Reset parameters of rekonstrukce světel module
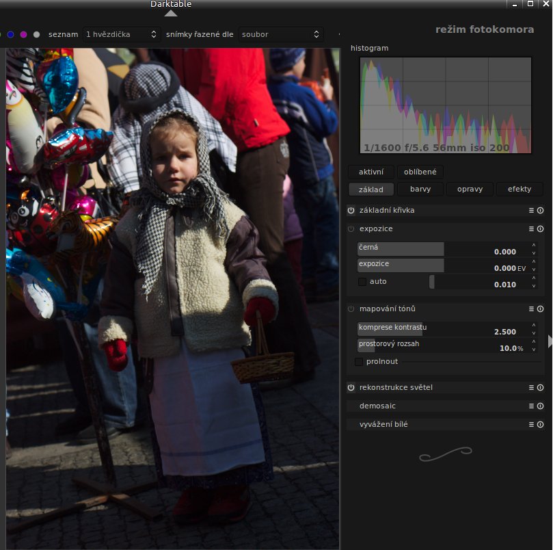The width and height of the screenshot is (553, 550). point(540,388)
